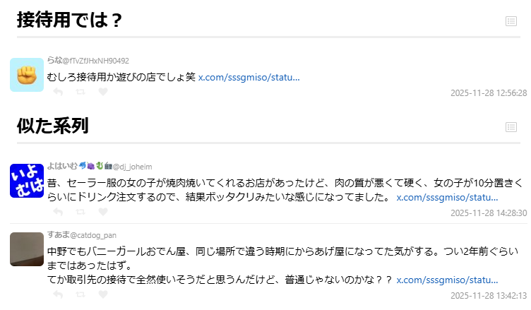This screenshot has height=310, width=531.
Task: Visit @catdog_pan profile username
Action: pyautogui.click(x=93, y=234)
